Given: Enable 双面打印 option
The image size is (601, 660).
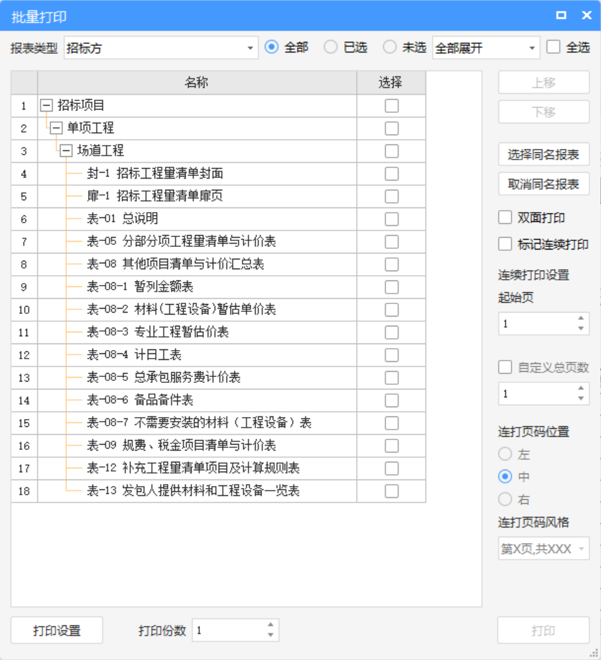Looking at the screenshot, I should [x=505, y=218].
